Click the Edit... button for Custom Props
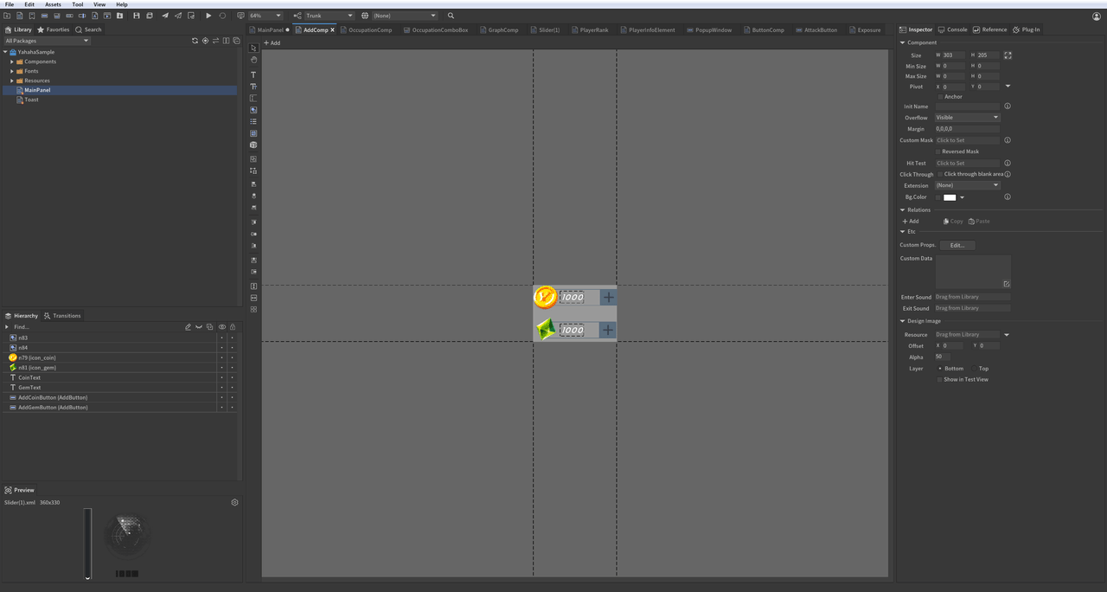The width and height of the screenshot is (1107, 592). pyautogui.click(x=957, y=245)
